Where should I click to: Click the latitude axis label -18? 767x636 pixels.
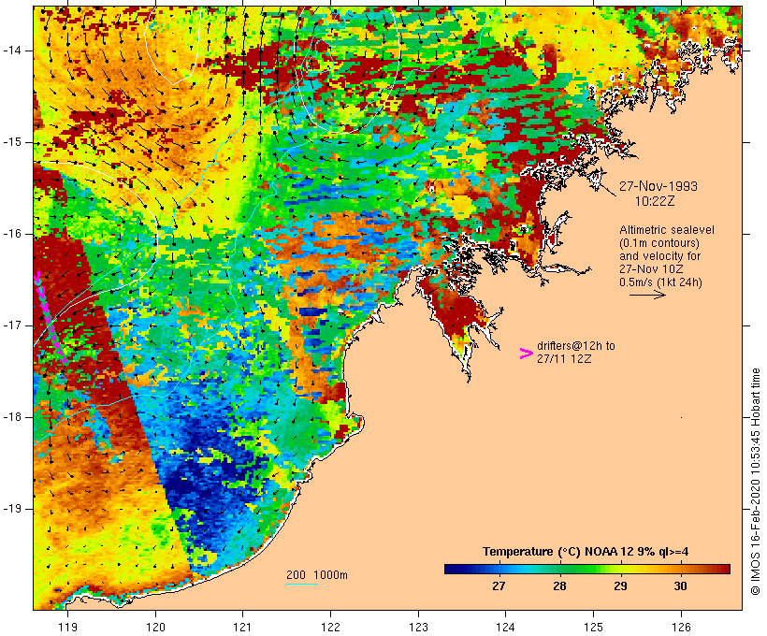[x=11, y=417]
